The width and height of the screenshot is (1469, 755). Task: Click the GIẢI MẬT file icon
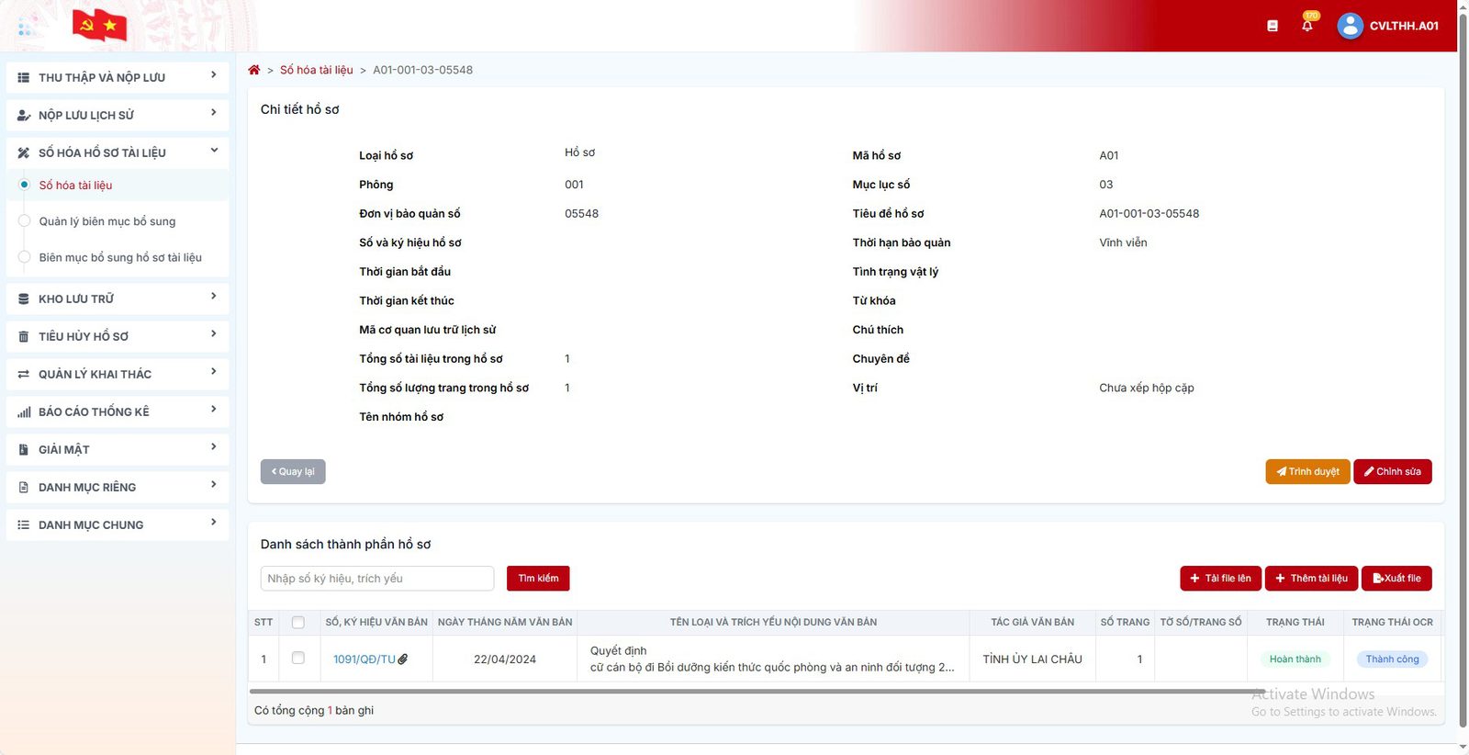point(24,450)
